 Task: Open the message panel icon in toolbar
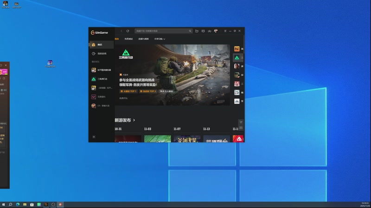pyautogui.click(x=203, y=31)
